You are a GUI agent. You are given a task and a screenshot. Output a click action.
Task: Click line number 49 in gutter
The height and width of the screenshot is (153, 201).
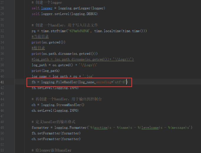pyautogui.click(x=2, y=128)
